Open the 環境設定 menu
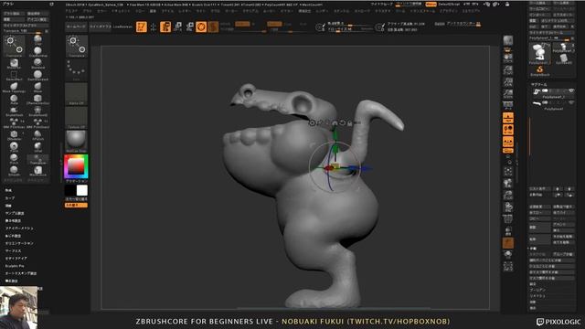This screenshot has height=329, width=585. (304, 11)
